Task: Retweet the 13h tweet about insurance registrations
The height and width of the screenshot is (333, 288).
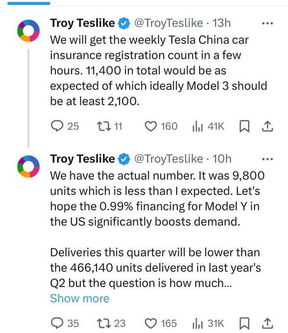Action: (x=104, y=126)
